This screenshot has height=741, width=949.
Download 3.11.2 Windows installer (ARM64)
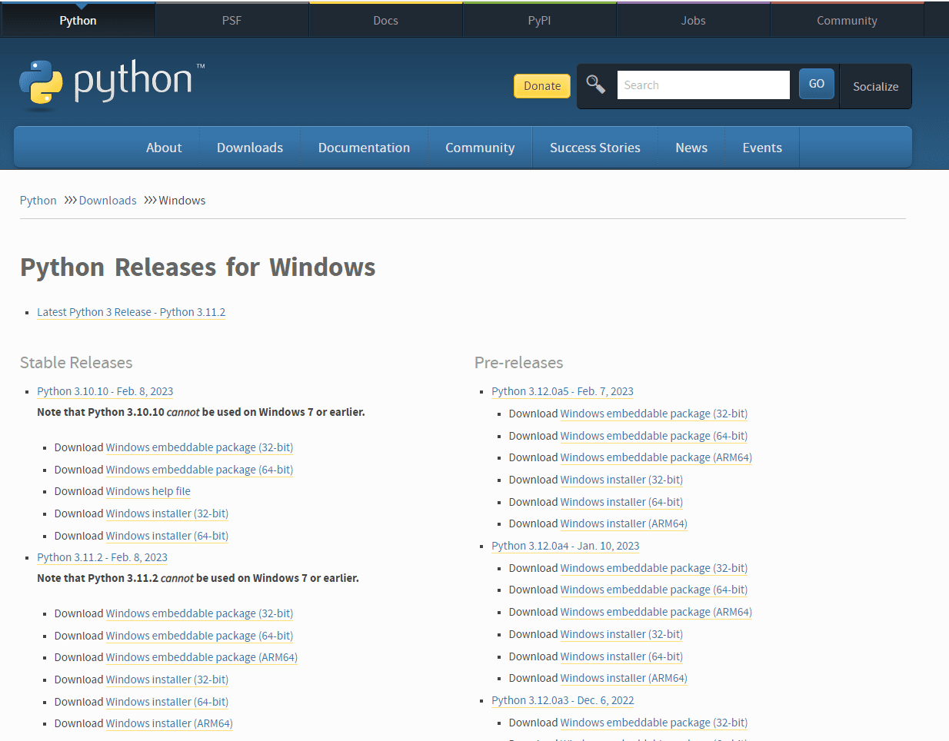coord(169,723)
